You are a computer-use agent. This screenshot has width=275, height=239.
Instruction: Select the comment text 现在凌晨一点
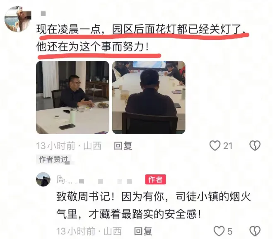[68, 29]
